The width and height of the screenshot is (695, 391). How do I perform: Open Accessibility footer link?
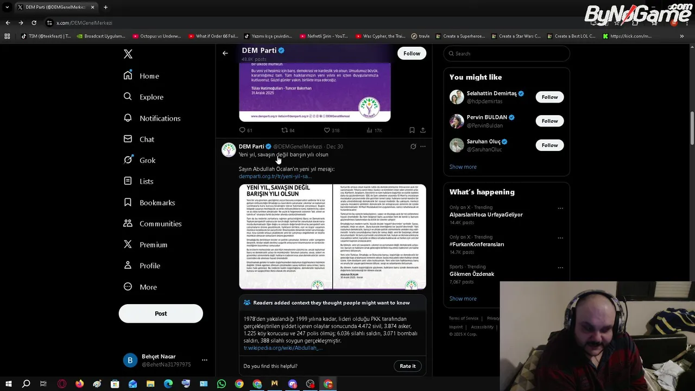pyautogui.click(x=482, y=327)
